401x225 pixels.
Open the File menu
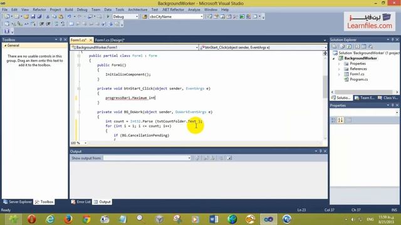4,10
